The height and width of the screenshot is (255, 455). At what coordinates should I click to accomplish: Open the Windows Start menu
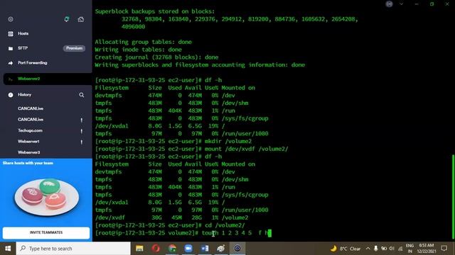(x=8, y=249)
